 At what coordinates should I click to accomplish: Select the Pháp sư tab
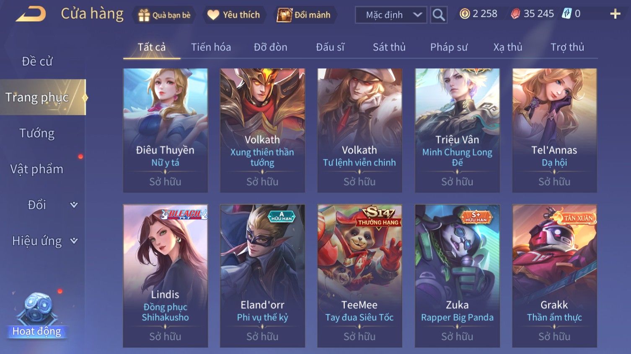coord(449,47)
